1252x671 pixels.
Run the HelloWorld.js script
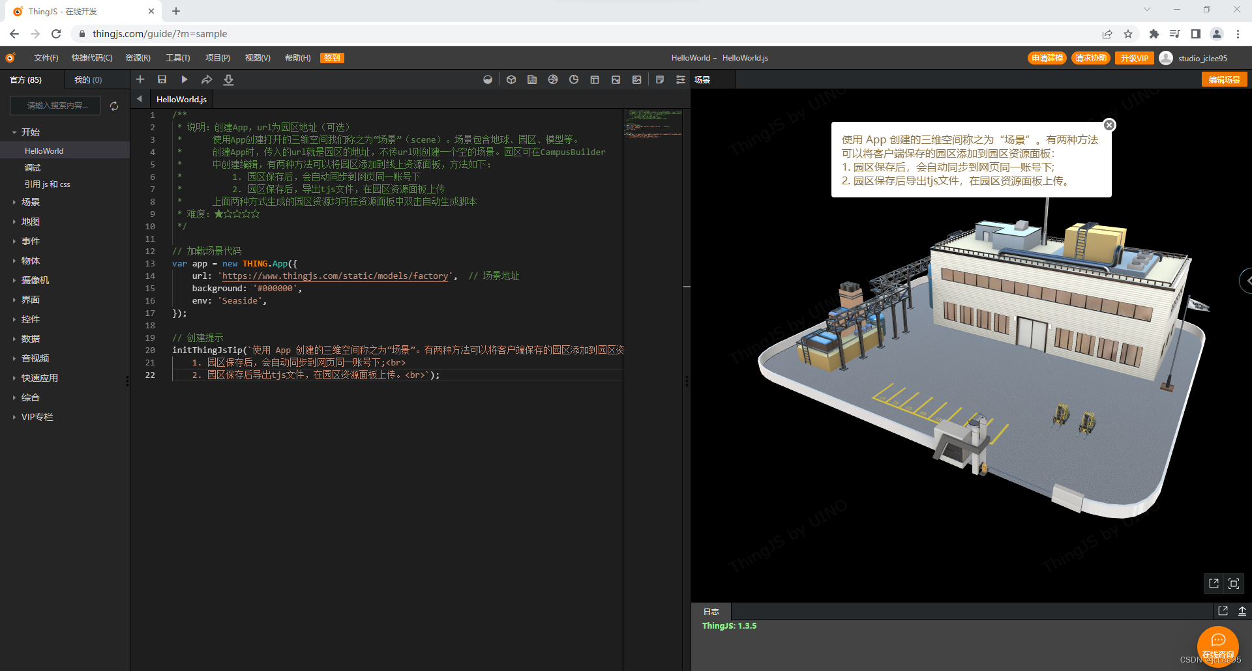click(x=184, y=79)
